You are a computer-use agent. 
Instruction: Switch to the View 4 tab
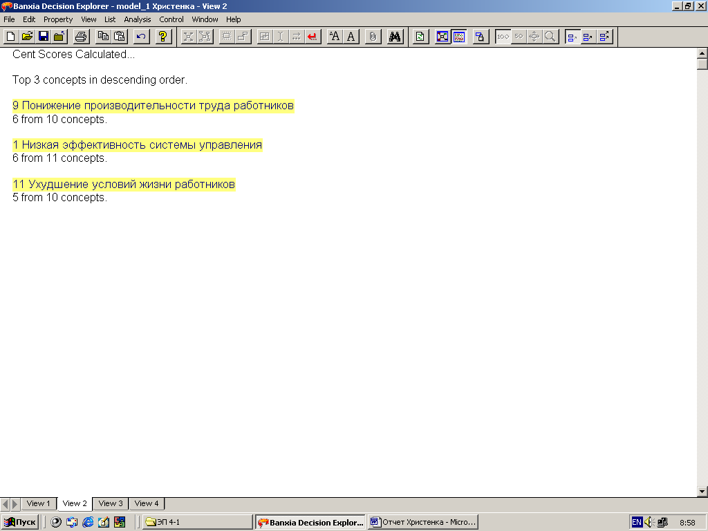[147, 503]
